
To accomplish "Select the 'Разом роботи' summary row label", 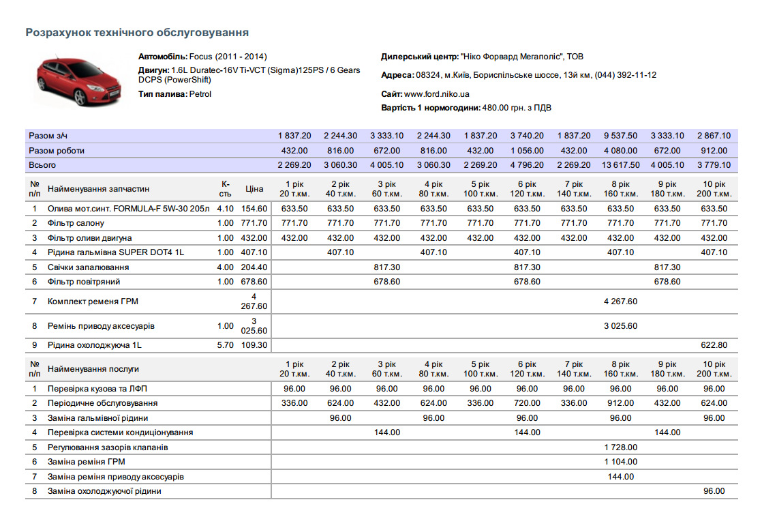I will (x=57, y=151).
